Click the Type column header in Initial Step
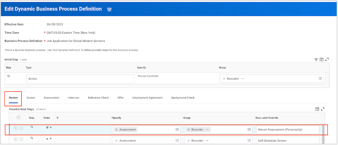 click(28, 67)
